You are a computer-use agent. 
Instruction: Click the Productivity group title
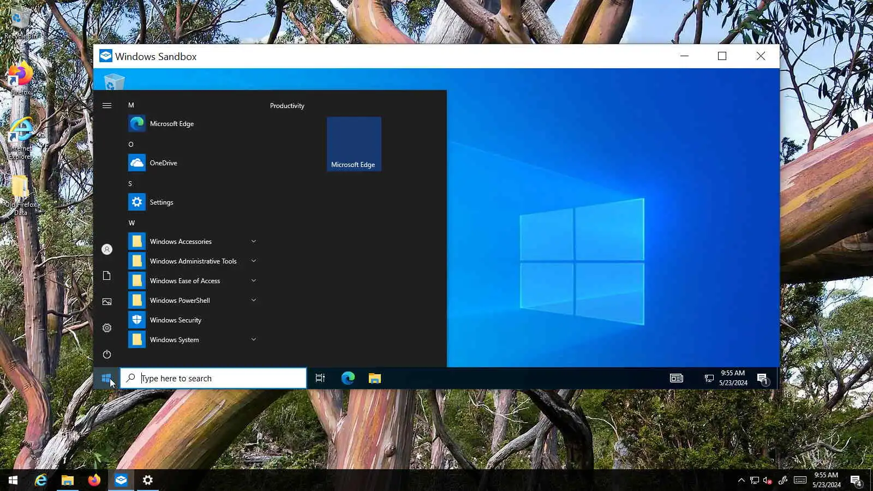[x=287, y=106]
